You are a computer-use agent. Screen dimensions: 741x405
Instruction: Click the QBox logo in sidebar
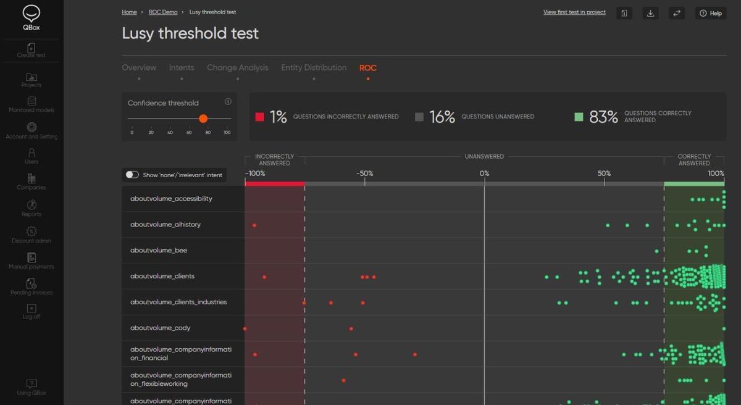[31, 19]
